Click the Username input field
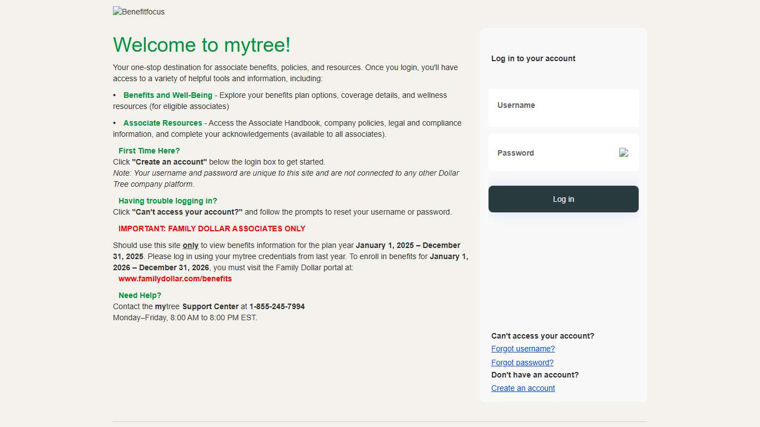The image size is (760, 427). click(x=563, y=107)
